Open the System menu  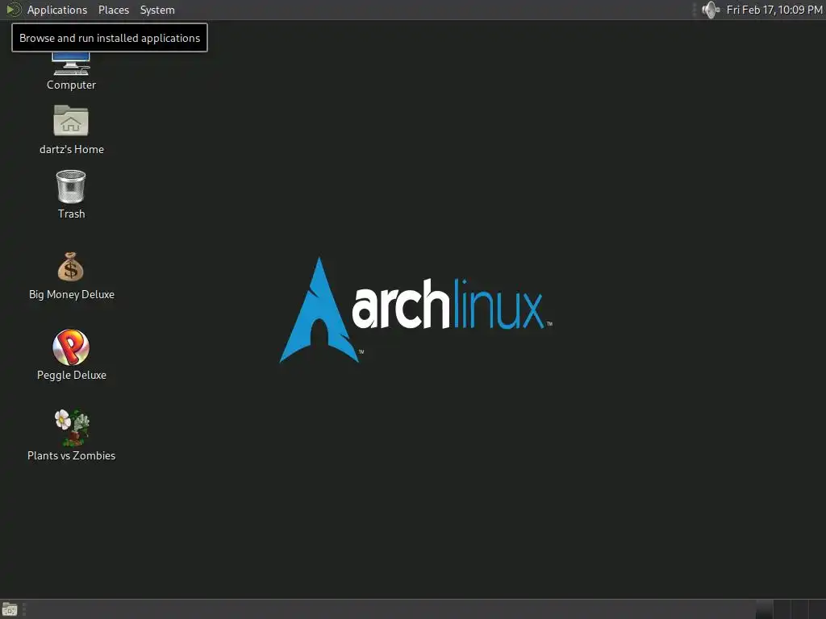click(x=157, y=10)
